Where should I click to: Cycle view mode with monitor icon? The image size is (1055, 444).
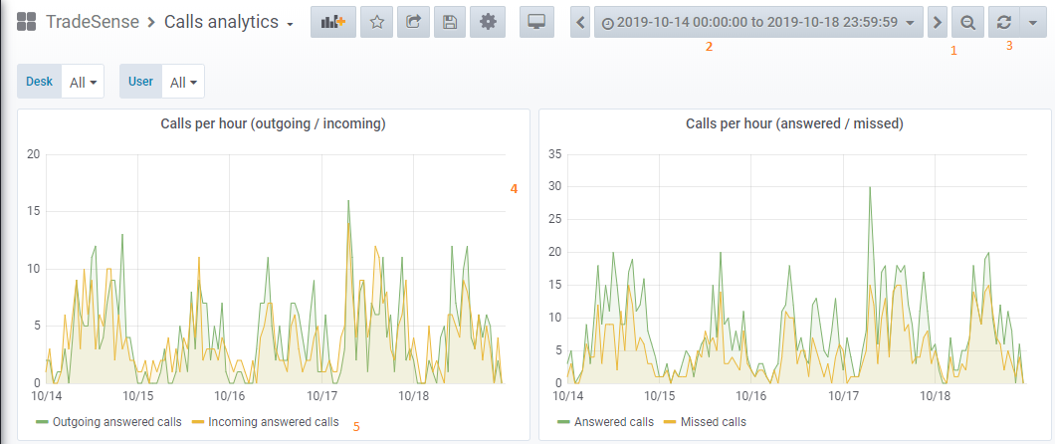click(x=536, y=22)
